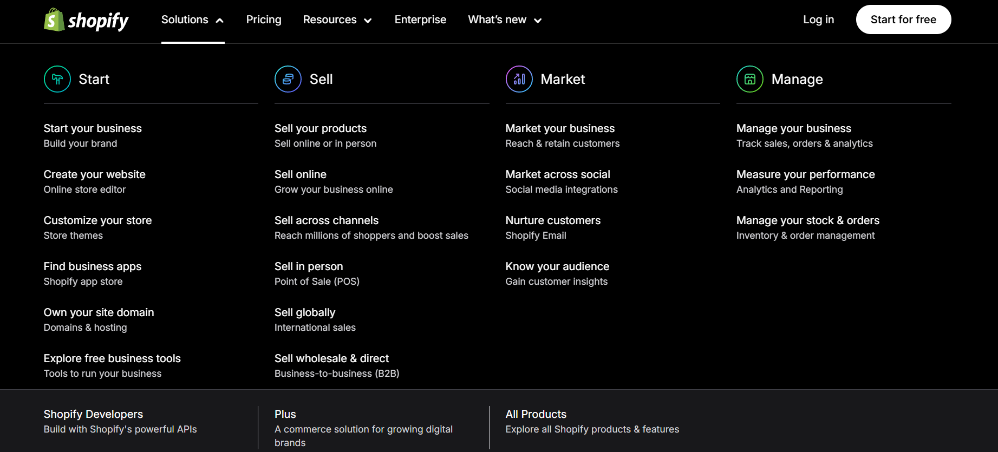Collapse the Solutions menu chevron
Viewport: 998px width, 452px height.
(x=219, y=21)
